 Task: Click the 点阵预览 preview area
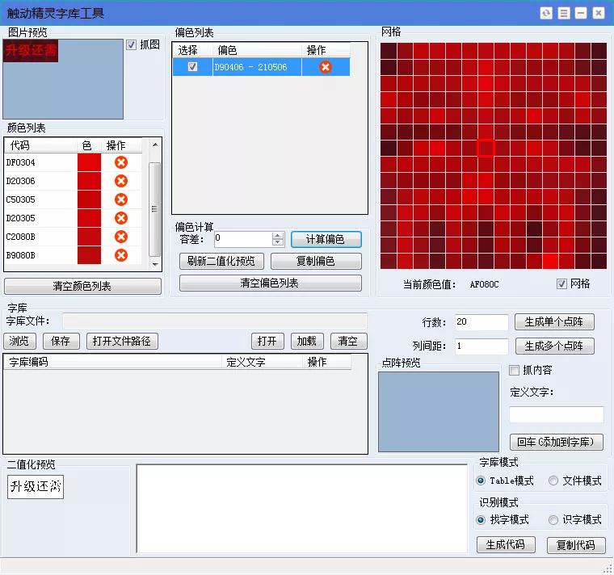439,412
